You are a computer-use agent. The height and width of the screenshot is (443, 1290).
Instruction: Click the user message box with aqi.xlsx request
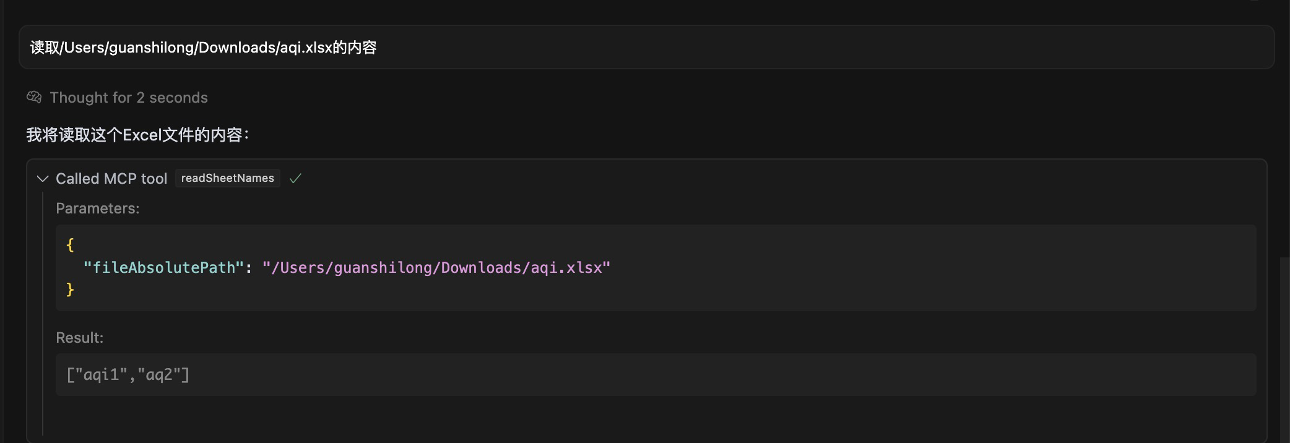click(646, 47)
